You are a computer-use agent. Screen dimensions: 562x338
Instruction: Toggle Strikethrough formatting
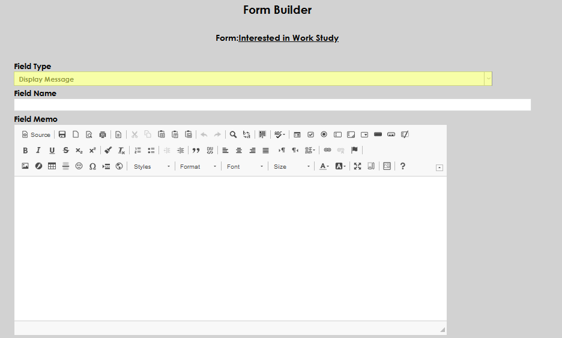(x=65, y=150)
